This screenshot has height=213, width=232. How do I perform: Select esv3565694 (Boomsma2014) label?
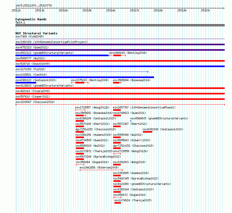132,80
